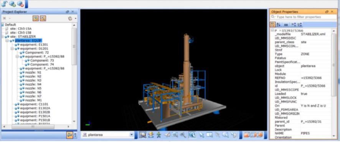This screenshot has height=142, width=340.
Task: Float the Project Explorer panel
Action: (x=67, y=12)
